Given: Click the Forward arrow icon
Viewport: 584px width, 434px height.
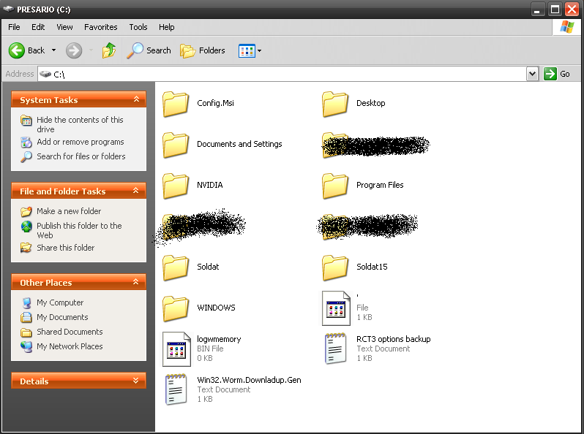Looking at the screenshot, I should tap(74, 50).
